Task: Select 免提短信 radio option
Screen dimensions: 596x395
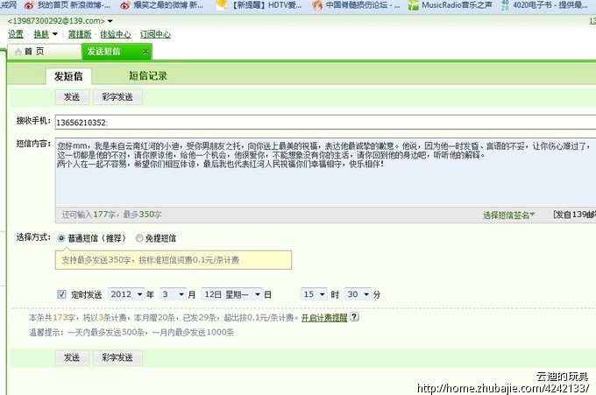Action: point(139,238)
